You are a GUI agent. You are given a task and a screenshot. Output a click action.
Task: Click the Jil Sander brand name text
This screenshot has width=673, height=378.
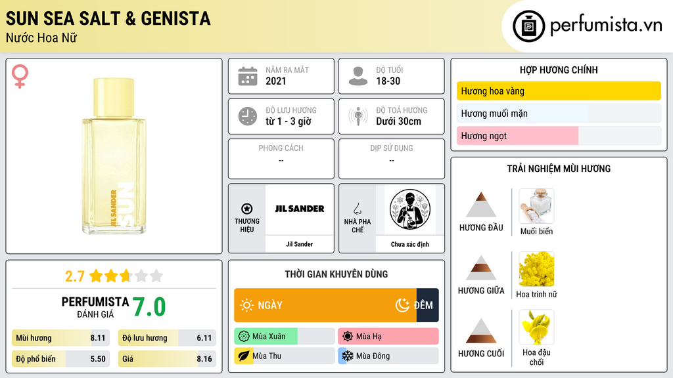(300, 244)
